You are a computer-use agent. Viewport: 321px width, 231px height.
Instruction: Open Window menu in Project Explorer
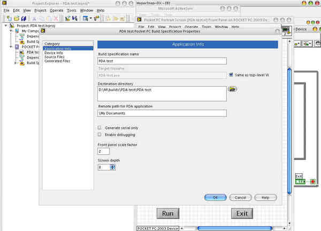[x=86, y=11]
